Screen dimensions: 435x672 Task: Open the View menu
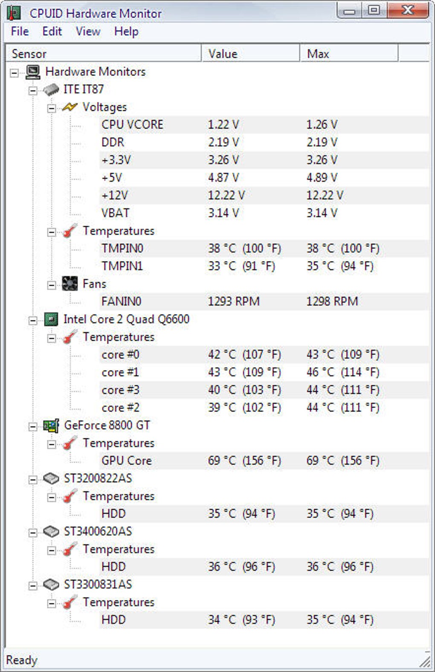point(88,32)
